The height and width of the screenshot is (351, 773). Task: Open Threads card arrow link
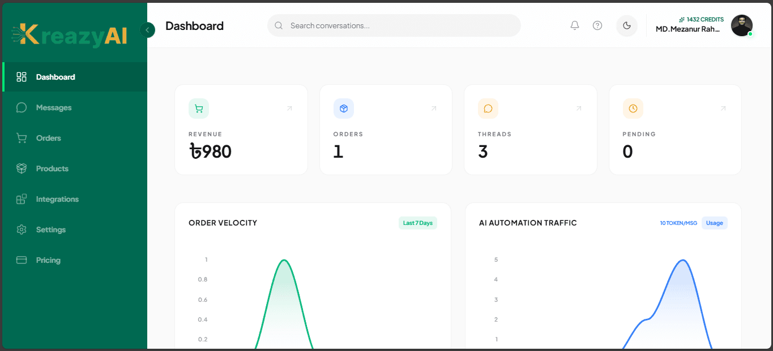pyautogui.click(x=579, y=109)
